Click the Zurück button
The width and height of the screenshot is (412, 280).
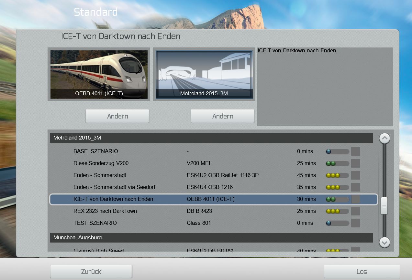(x=91, y=271)
